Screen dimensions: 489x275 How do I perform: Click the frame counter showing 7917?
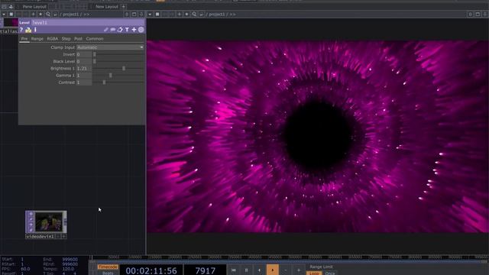pos(205,270)
